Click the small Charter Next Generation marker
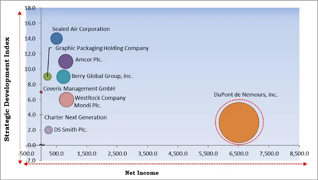This screenshot has width=318, height=180. point(41,114)
